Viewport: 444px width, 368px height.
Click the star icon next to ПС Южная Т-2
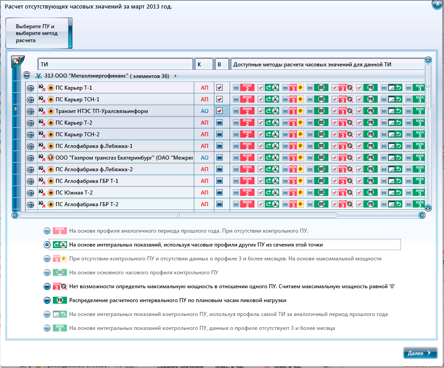pyautogui.click(x=51, y=193)
